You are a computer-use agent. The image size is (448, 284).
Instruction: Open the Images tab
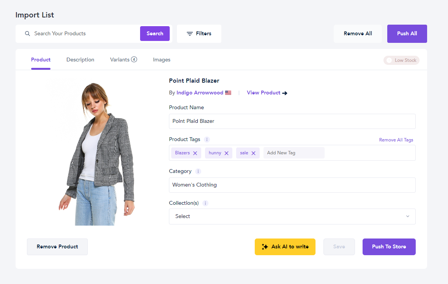(x=161, y=60)
